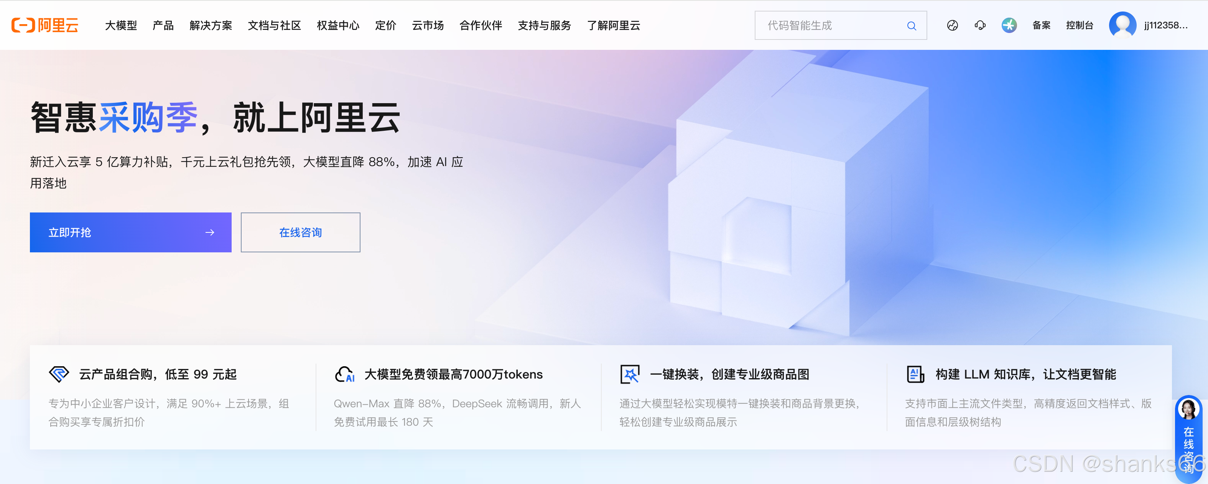
Task: Click the LLM 知识库 document icon
Action: 915,374
